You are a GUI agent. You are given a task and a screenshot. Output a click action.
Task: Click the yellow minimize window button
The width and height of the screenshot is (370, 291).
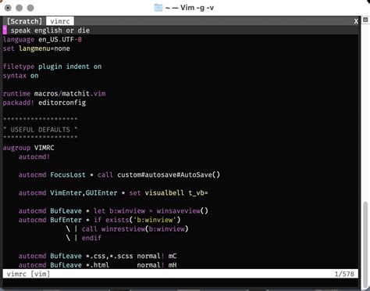pyautogui.click(x=20, y=8)
